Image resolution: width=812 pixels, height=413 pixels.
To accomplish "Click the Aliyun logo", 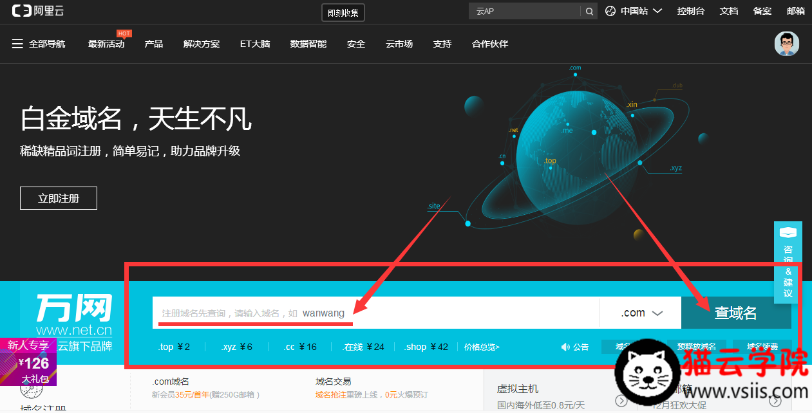I will tap(38, 11).
